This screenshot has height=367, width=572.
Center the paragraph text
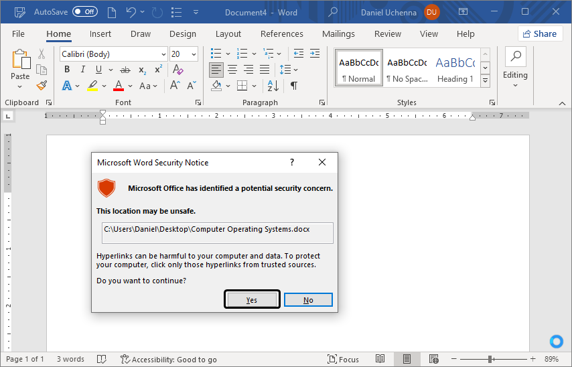(232, 69)
